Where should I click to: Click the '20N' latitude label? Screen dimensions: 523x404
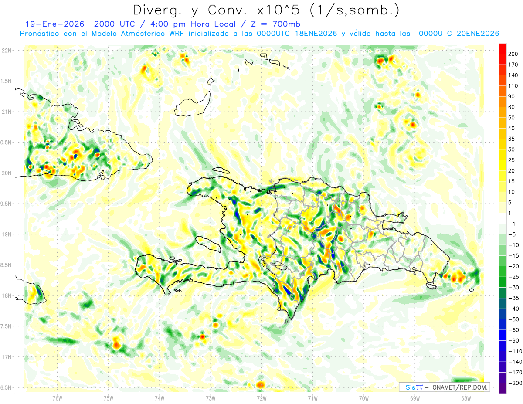[7, 173]
